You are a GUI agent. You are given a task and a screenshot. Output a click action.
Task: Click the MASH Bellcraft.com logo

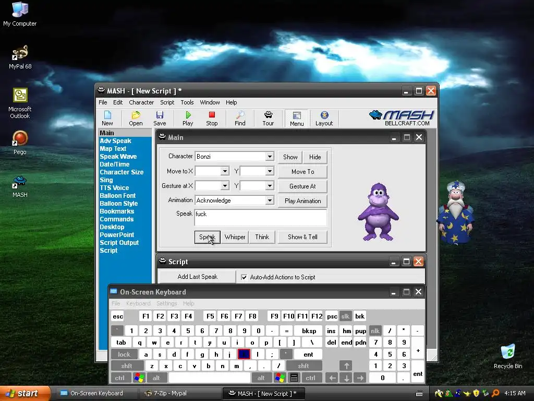(402, 118)
